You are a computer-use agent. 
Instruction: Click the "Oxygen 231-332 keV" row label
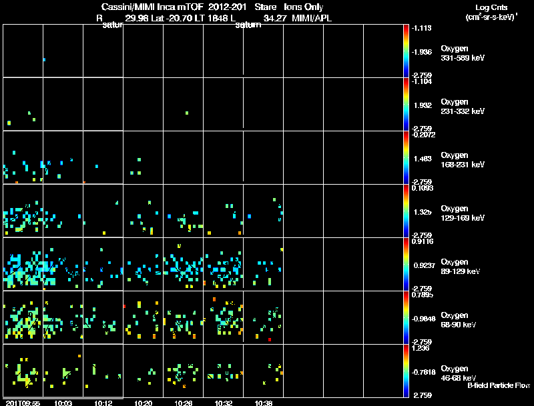click(463, 107)
